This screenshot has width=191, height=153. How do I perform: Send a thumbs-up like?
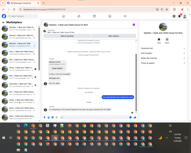(135, 117)
